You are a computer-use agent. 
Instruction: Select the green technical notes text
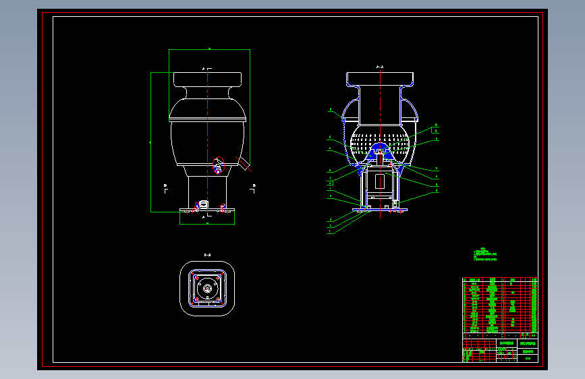[485, 254]
